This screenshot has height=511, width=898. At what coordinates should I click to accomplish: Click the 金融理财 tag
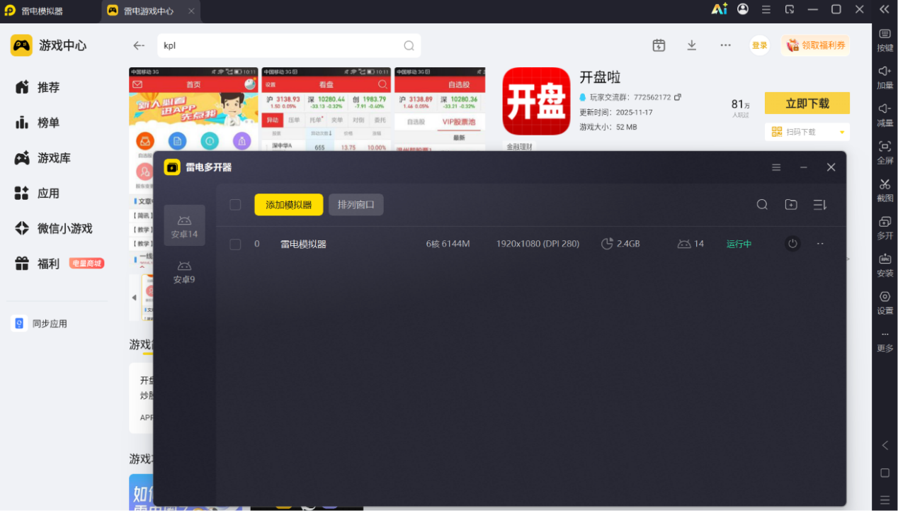(x=520, y=146)
